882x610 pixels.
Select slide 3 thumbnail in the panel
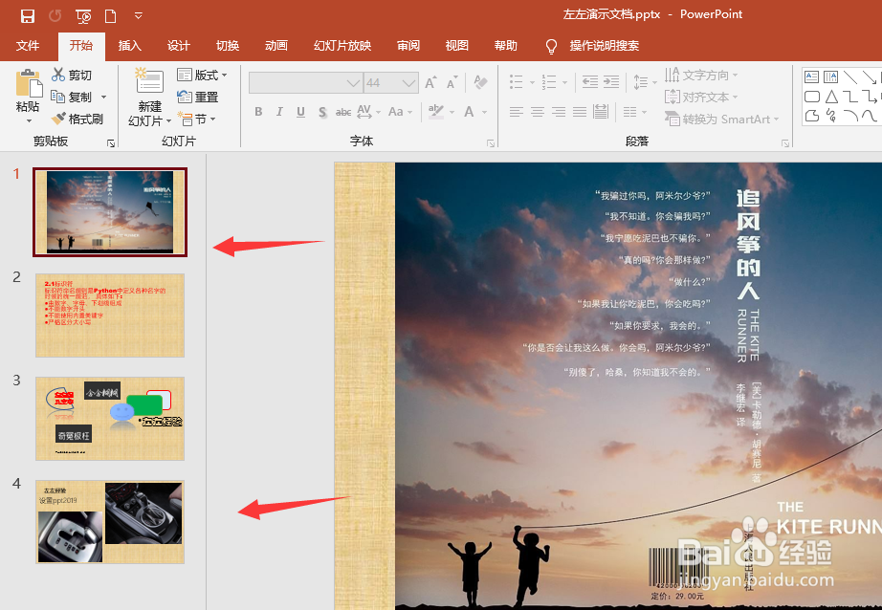point(109,418)
